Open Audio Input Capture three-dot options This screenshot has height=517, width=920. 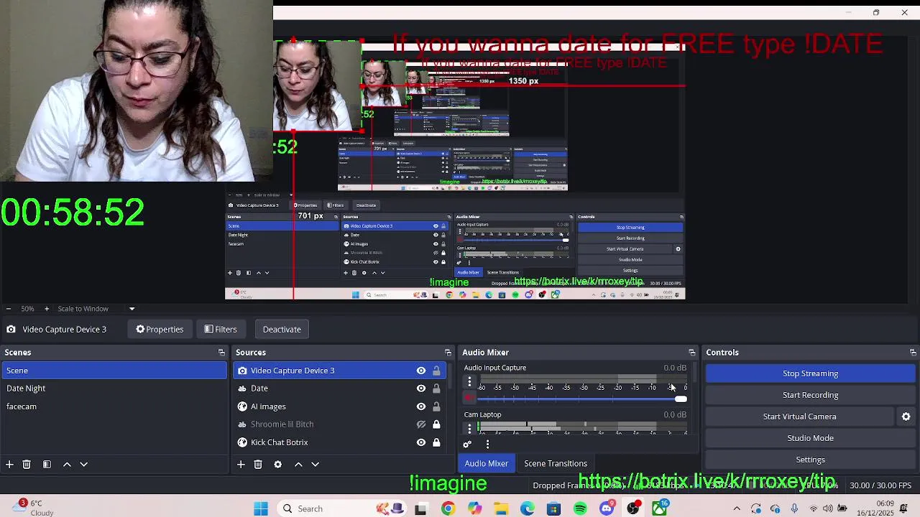pyautogui.click(x=469, y=382)
